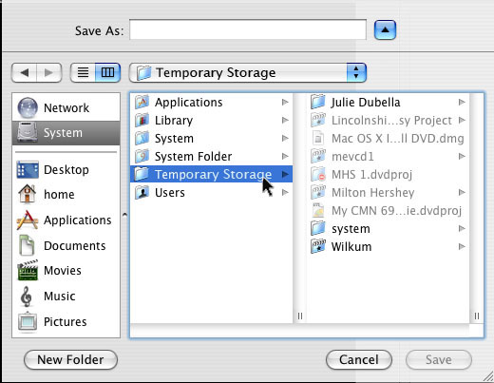
Task: Click the New Folder button
Action: (x=70, y=359)
